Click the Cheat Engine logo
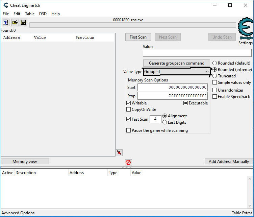This screenshot has height=217, width=254. click(246, 28)
